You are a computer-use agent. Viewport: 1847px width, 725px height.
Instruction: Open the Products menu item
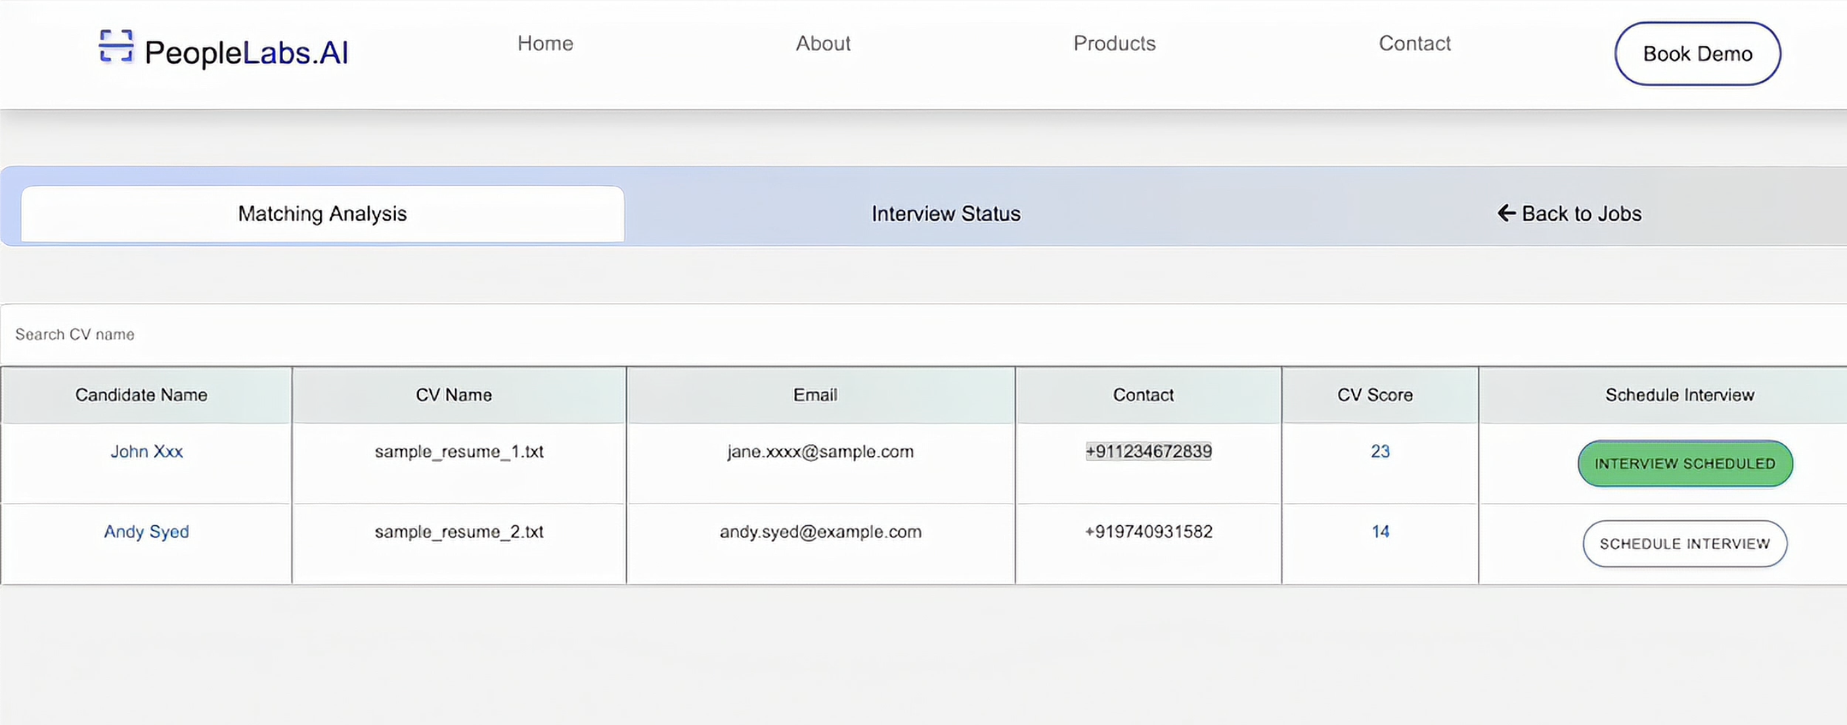(x=1113, y=44)
